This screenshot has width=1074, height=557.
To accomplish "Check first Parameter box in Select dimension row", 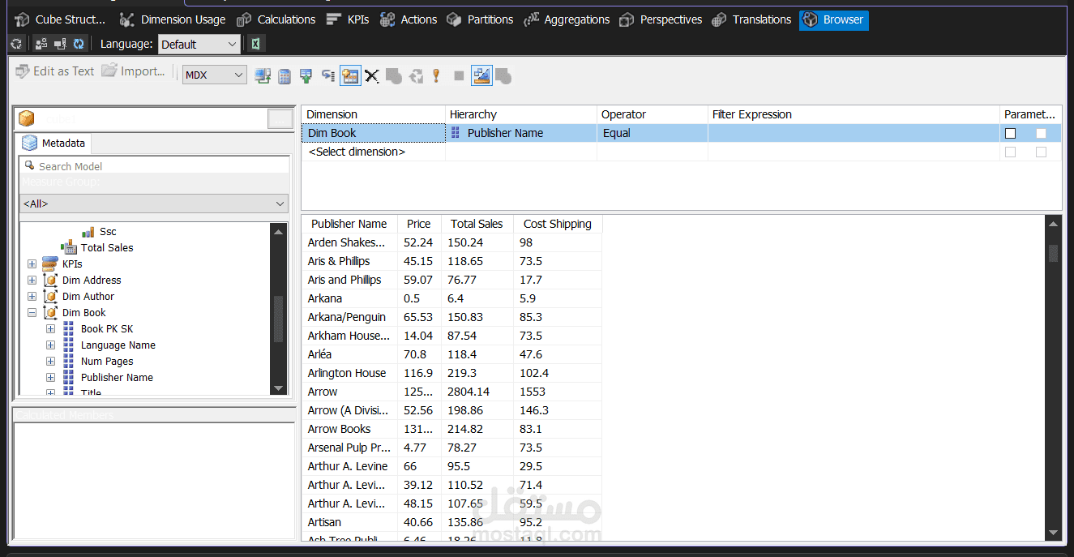I will (1010, 152).
